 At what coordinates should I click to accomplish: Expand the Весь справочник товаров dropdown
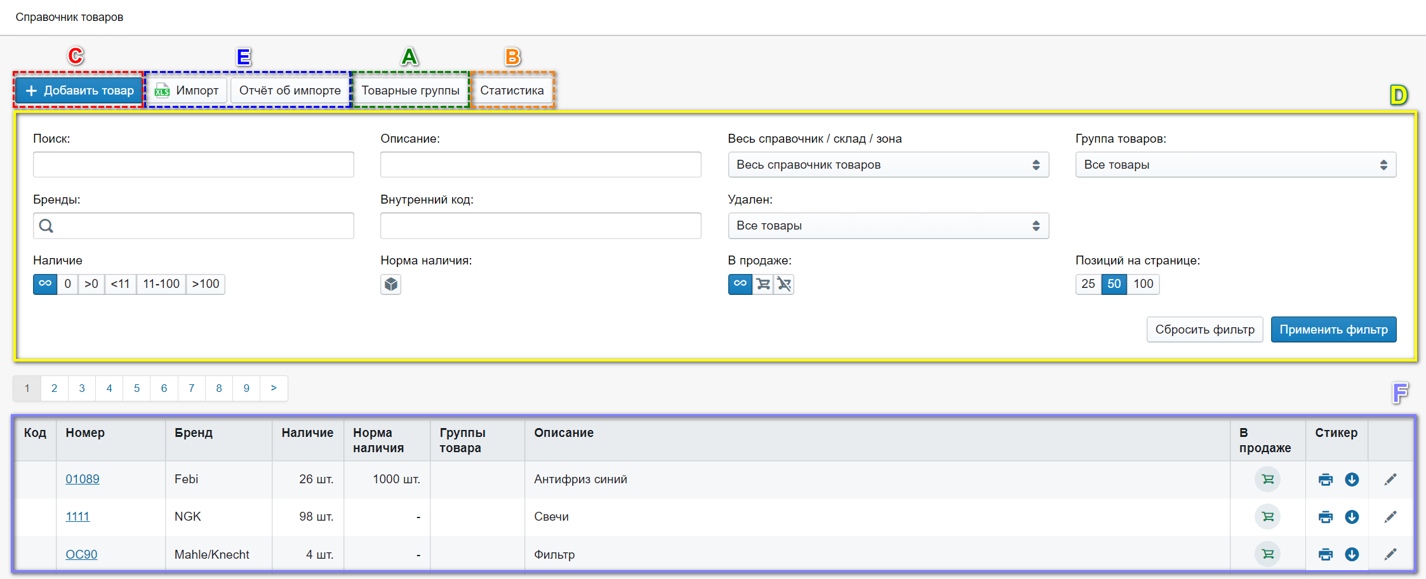pos(888,165)
